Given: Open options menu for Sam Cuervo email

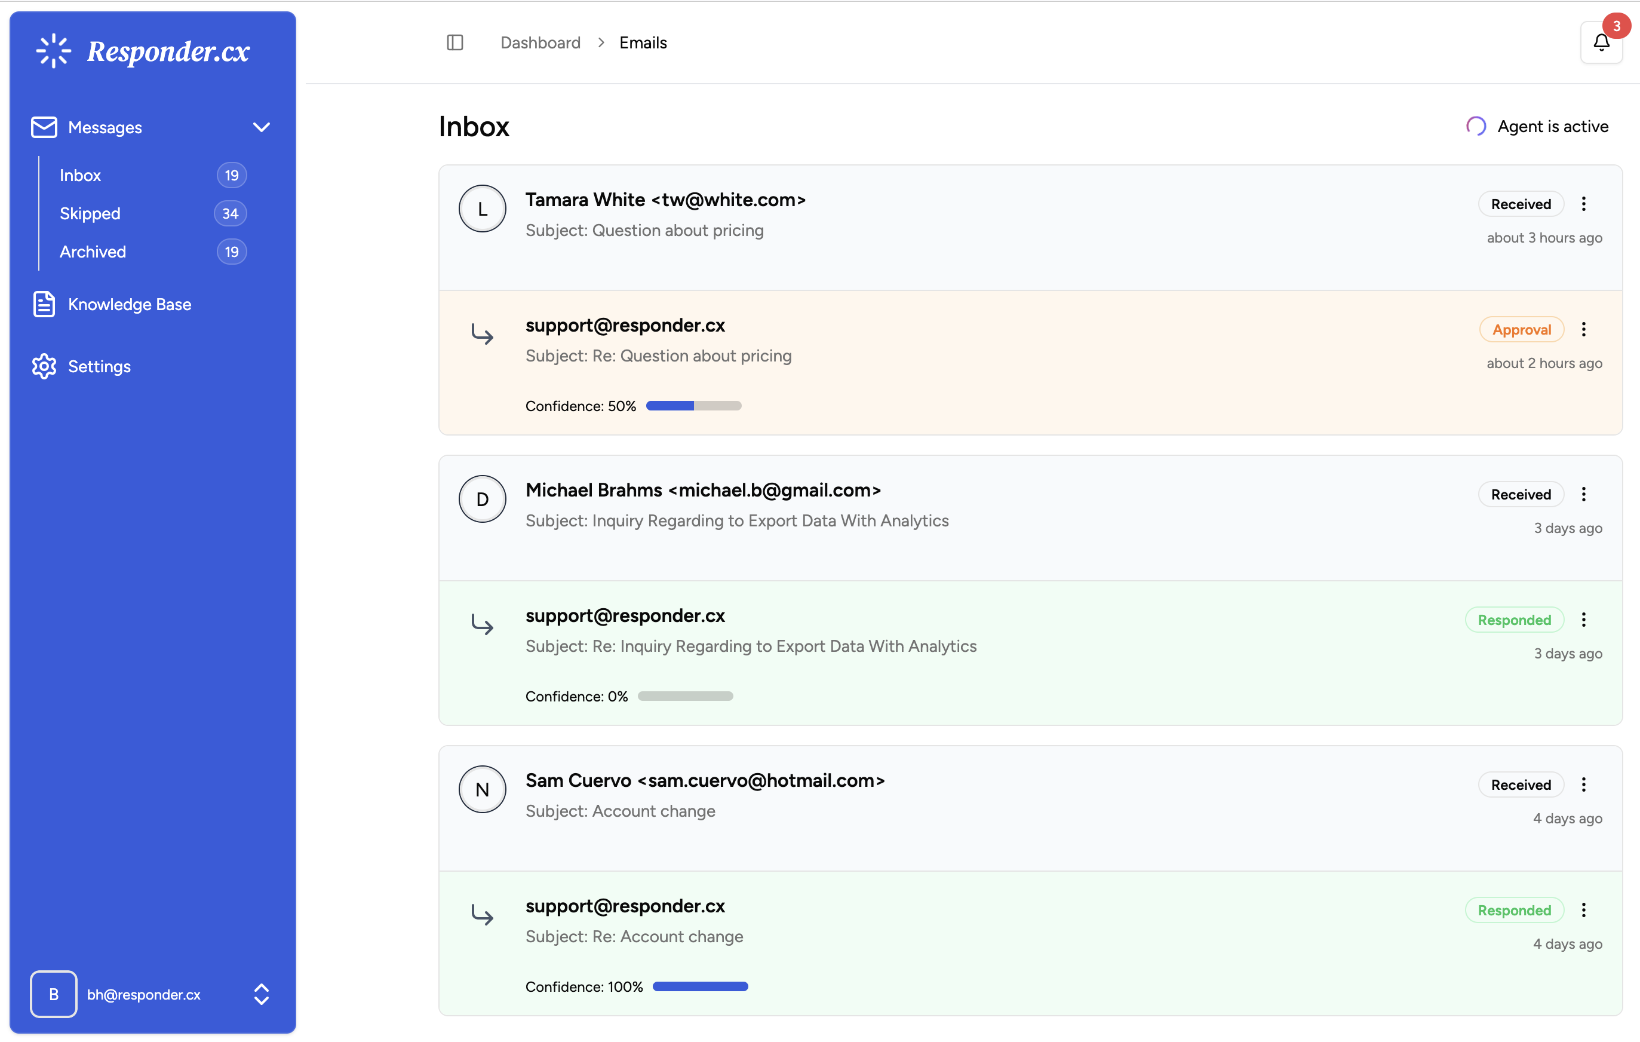Looking at the screenshot, I should pos(1583,784).
